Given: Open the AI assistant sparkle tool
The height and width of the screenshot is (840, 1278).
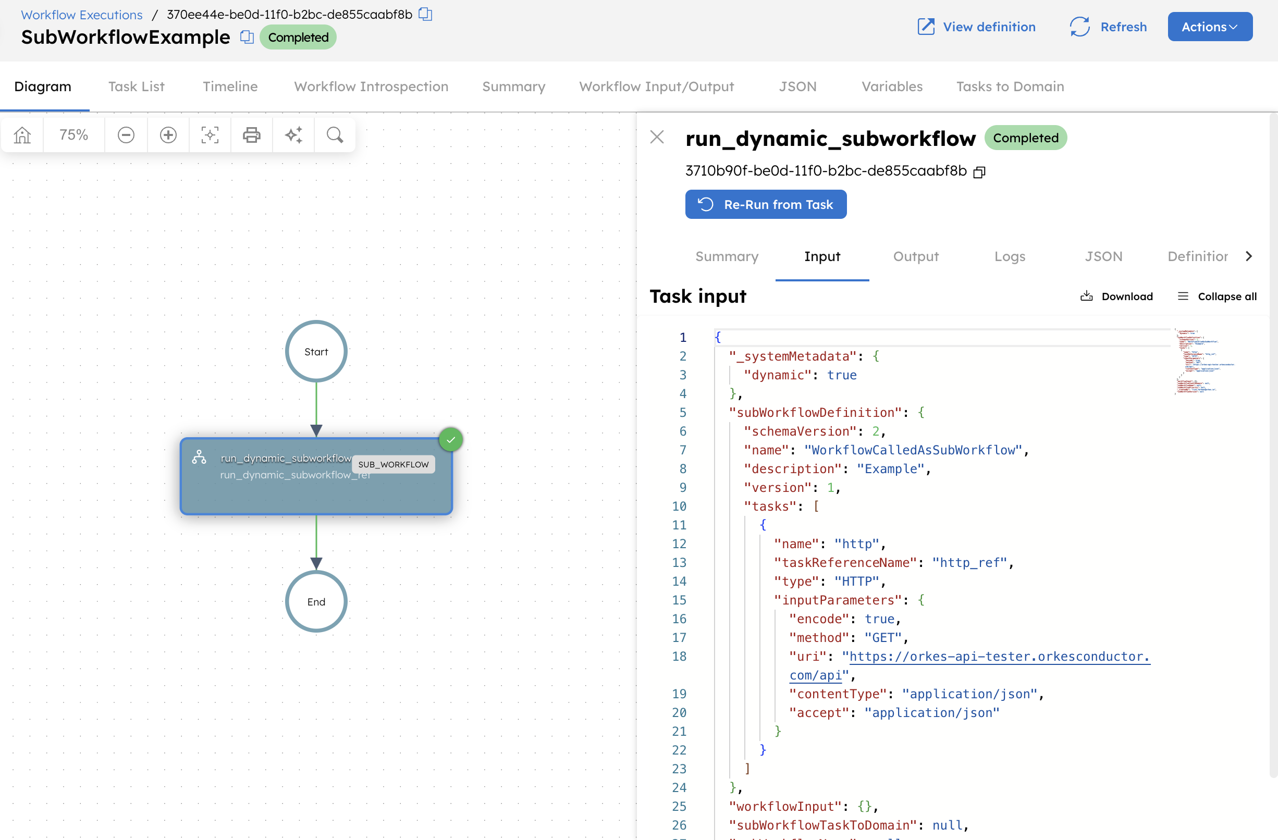Looking at the screenshot, I should coord(293,135).
